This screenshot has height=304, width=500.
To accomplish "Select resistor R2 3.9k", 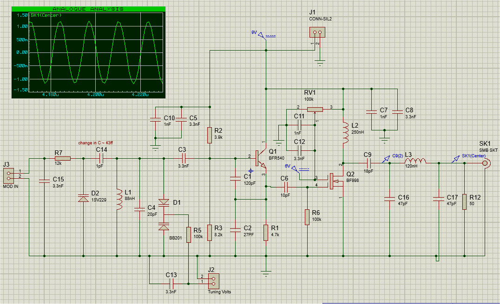I will pyautogui.click(x=210, y=136).
